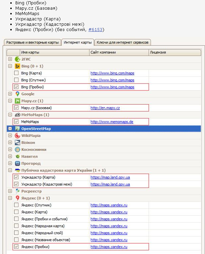Click the Візіком provider icon

17,143
